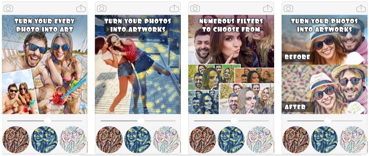
Task: Pick brown mosaic filter below dancing women photo
Action: (x=109, y=140)
